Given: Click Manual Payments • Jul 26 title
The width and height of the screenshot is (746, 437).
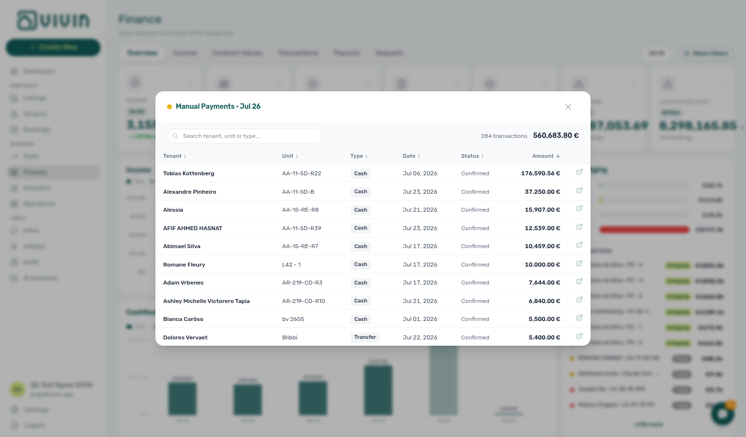Looking at the screenshot, I should pos(218,106).
